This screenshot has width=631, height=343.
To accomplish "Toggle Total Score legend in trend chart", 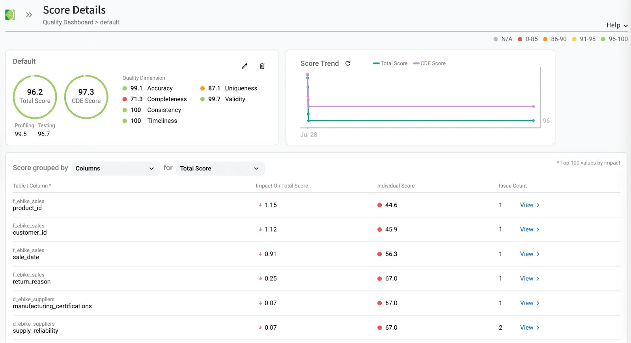I will pos(390,63).
